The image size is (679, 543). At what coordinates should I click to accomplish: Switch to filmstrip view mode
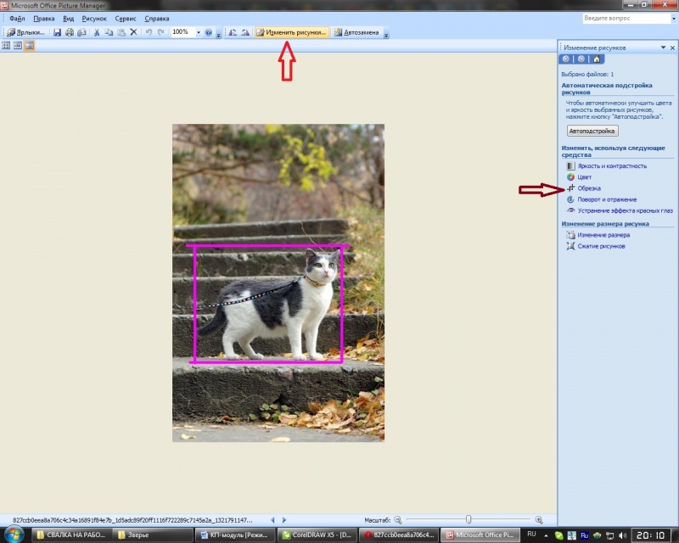coord(18,46)
